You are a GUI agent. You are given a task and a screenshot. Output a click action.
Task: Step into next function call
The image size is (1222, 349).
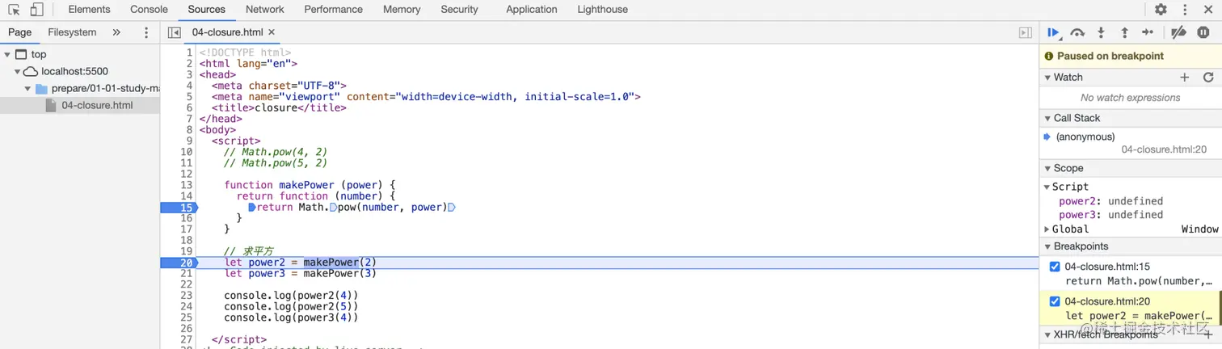pyautogui.click(x=1101, y=32)
